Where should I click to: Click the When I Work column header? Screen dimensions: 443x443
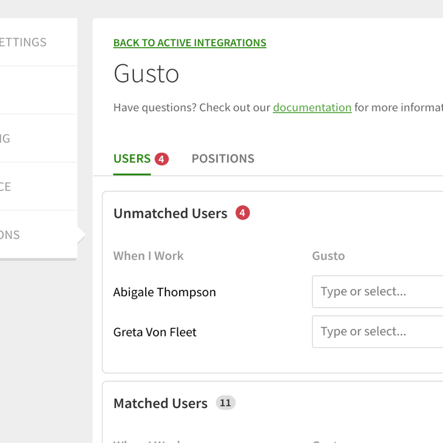(148, 256)
